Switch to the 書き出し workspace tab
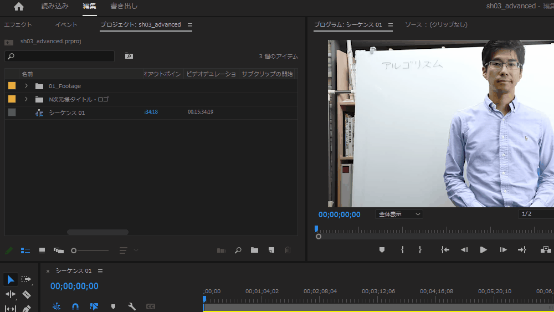The image size is (554, 312). point(124,7)
